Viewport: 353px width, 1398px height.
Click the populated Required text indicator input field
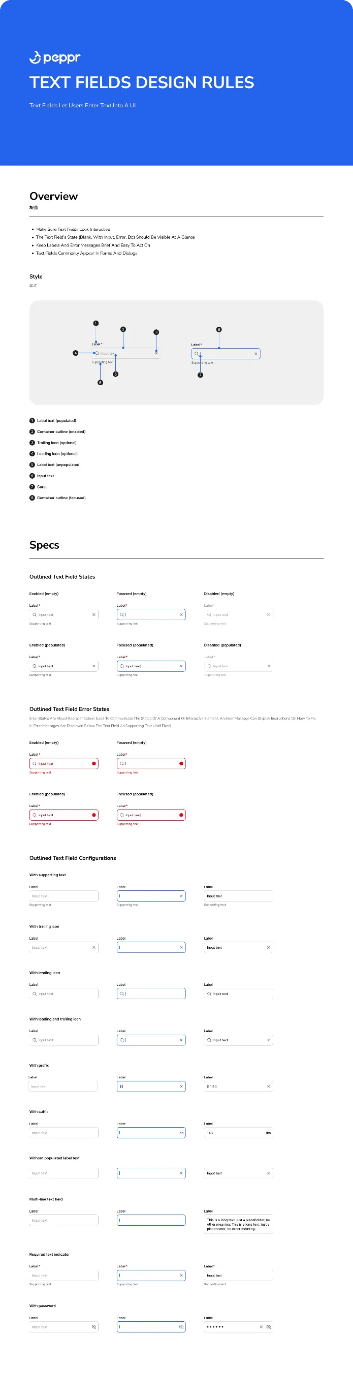pyautogui.click(x=238, y=1276)
